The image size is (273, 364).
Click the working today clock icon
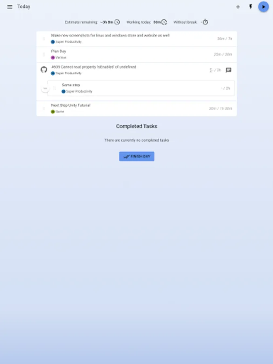[164, 22]
